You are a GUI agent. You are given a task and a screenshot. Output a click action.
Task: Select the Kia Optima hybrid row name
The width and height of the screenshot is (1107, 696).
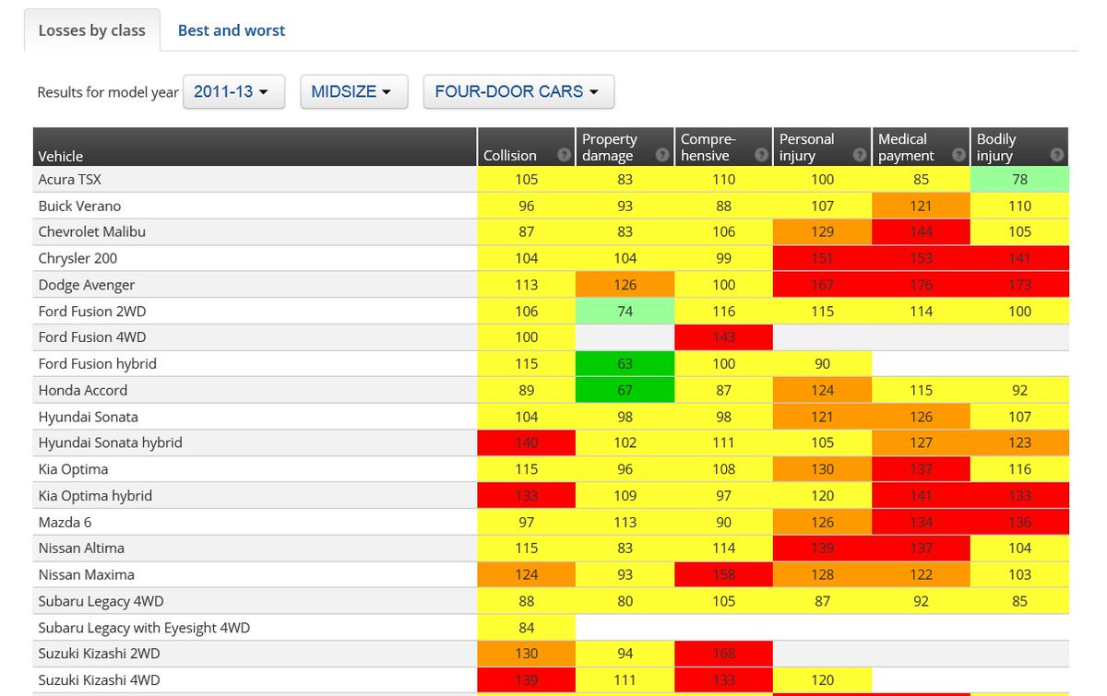pos(95,496)
